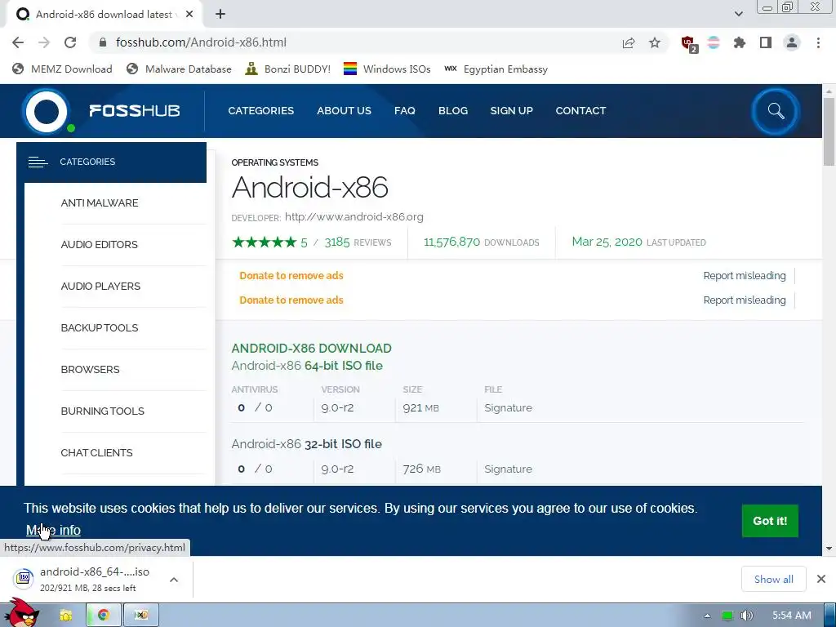Show all downloads
Screen dimensions: 836x627
(x=774, y=579)
